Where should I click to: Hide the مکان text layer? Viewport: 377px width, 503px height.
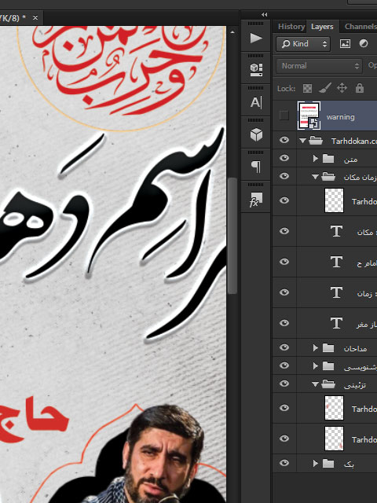[x=284, y=231]
